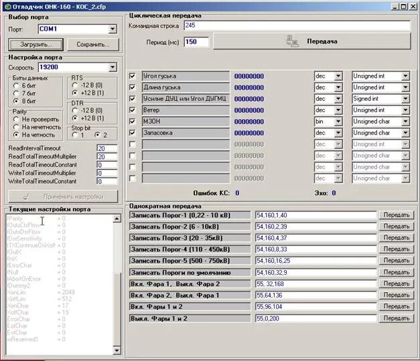The height and width of the screenshot is (361, 420).
Task: Enable the first empty parameter row checkbox
Action: click(x=133, y=144)
